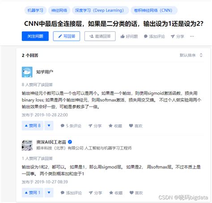
Task: Click 收藏 star on first answer
Action: click(110, 126)
